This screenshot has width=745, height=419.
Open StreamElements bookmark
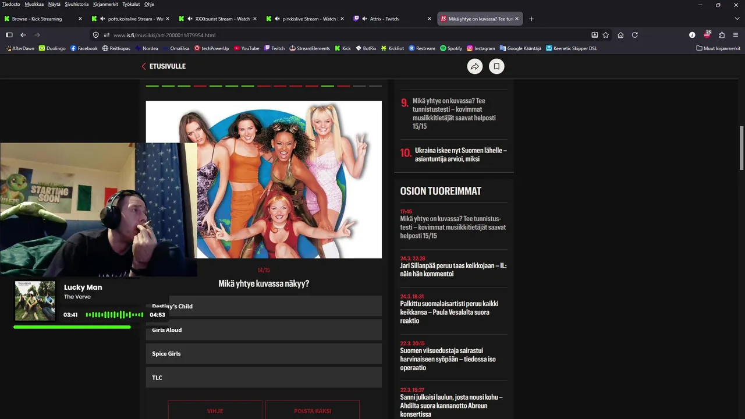pyautogui.click(x=310, y=48)
